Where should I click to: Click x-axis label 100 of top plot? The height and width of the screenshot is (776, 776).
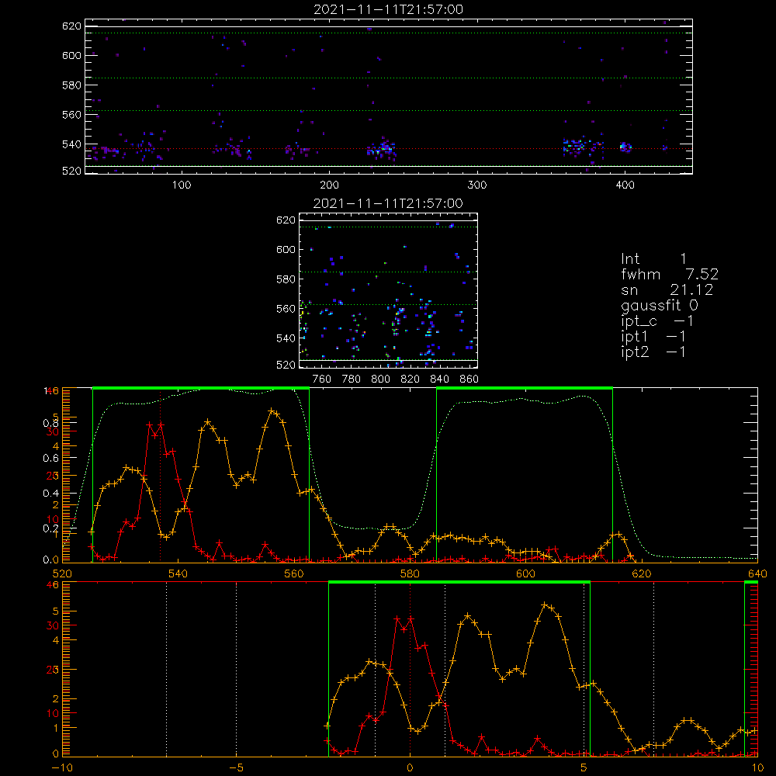pos(182,185)
